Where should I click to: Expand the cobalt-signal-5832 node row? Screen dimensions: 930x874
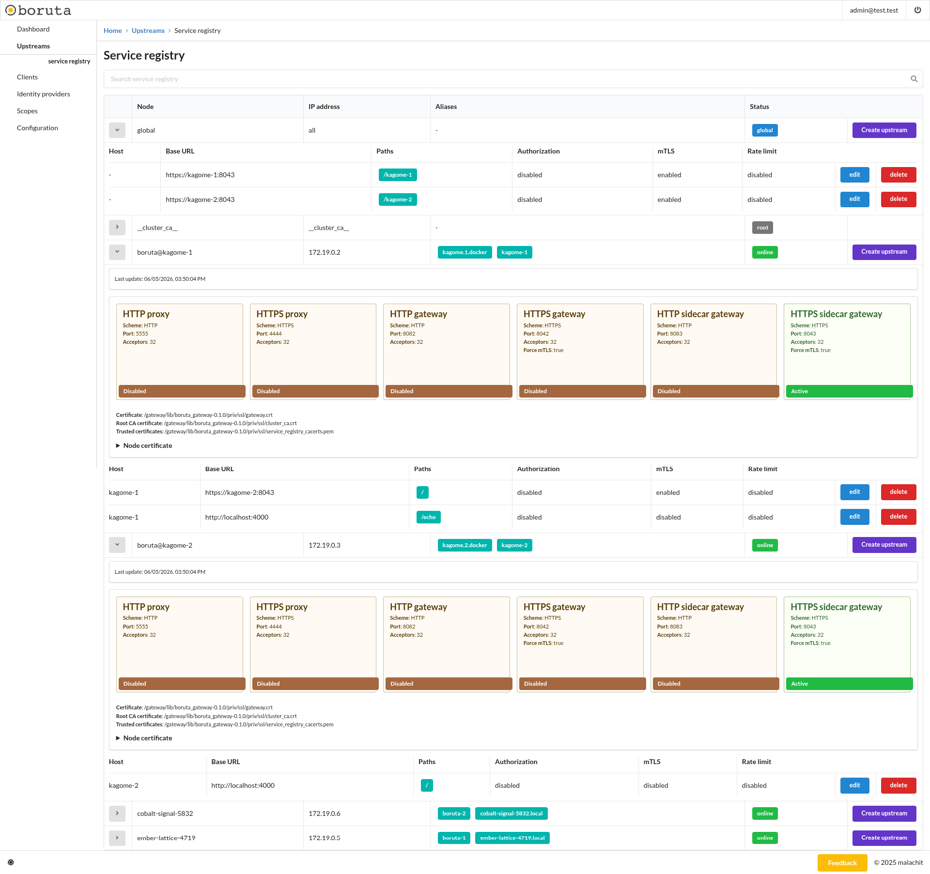117,813
